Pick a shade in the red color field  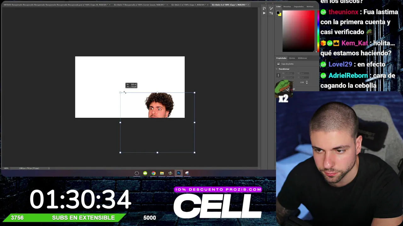(298, 31)
